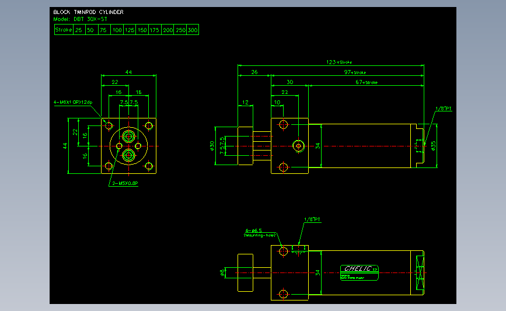This screenshot has height=311, width=506.
Task: Select the 300 stroke table cell
Action: [x=193, y=30]
